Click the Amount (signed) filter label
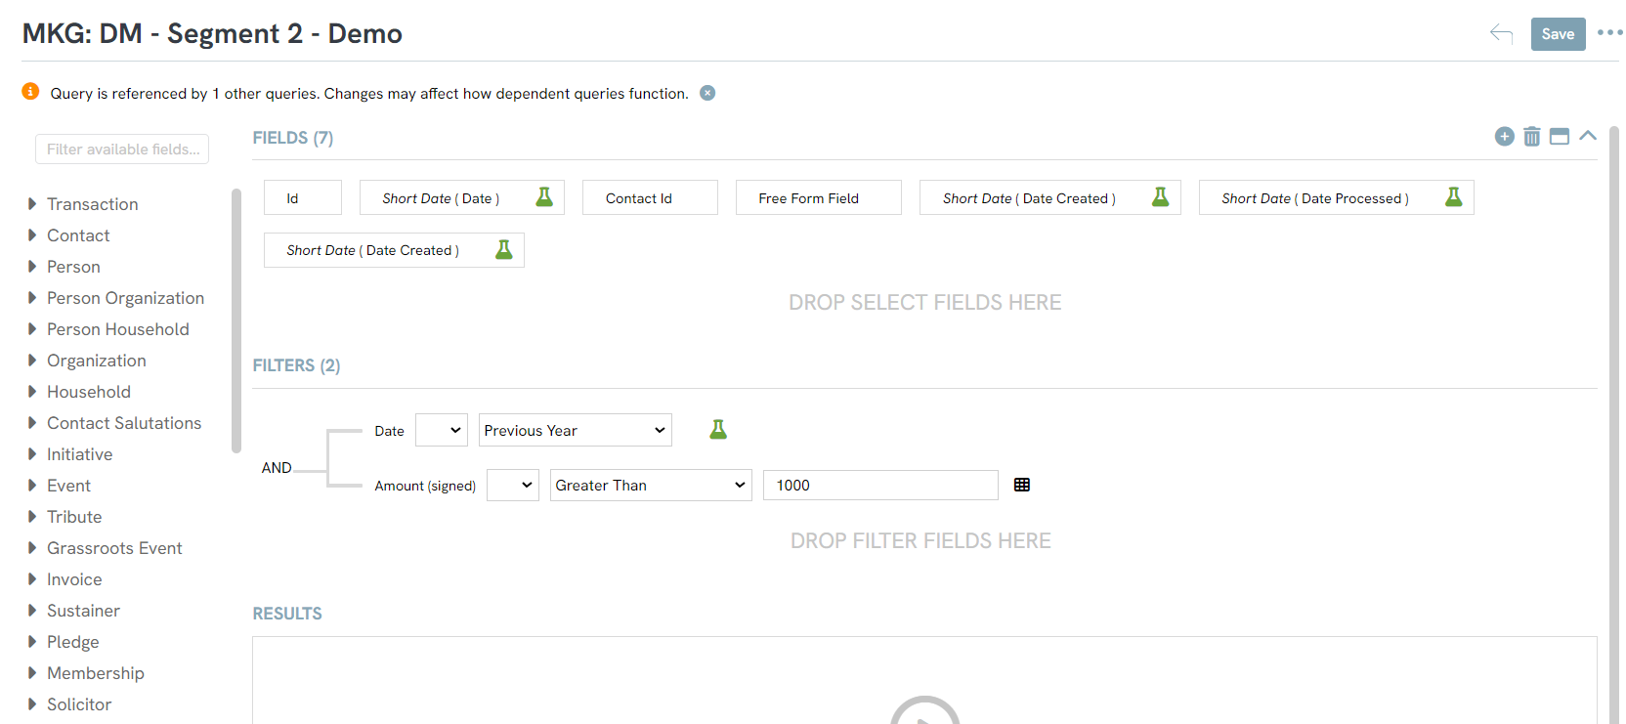 coord(425,486)
